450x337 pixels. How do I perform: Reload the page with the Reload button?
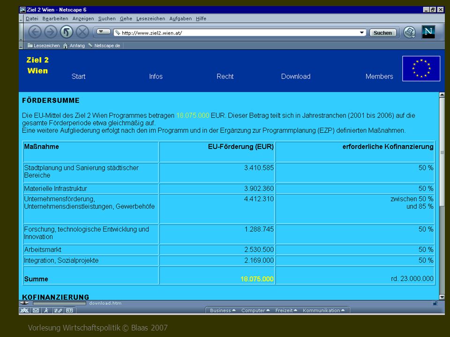click(x=67, y=32)
